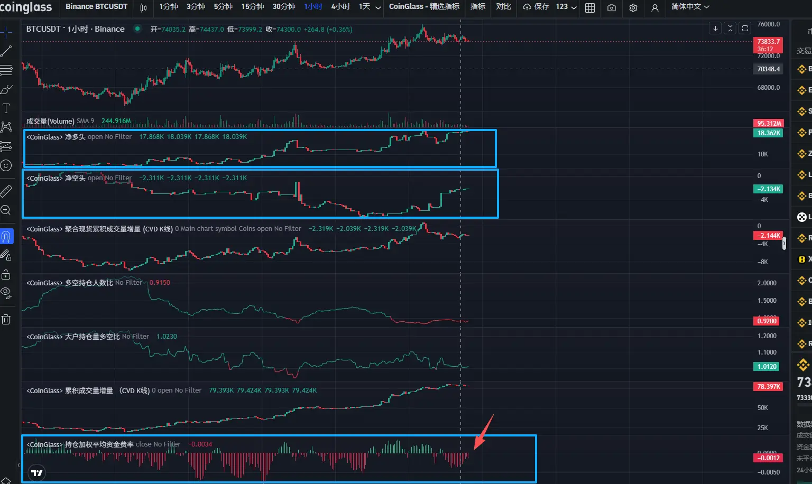Open the 指标 indicators menu
Image resolution: width=812 pixels, height=484 pixels.
[478, 7]
